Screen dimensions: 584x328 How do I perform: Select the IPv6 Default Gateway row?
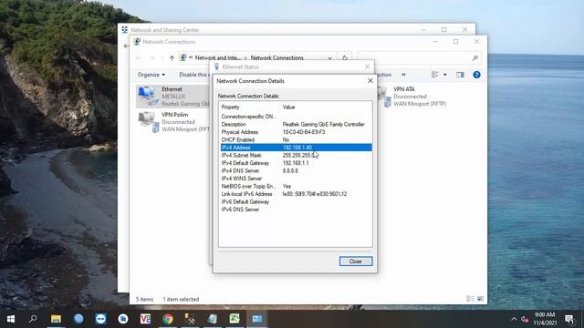pos(296,201)
